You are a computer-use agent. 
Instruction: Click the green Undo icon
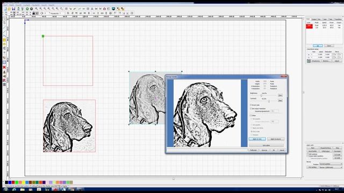(27, 9)
